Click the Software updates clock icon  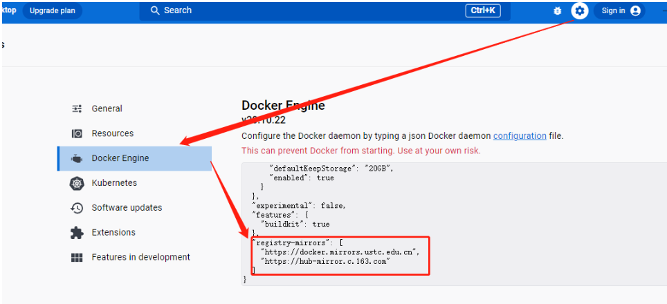point(77,208)
